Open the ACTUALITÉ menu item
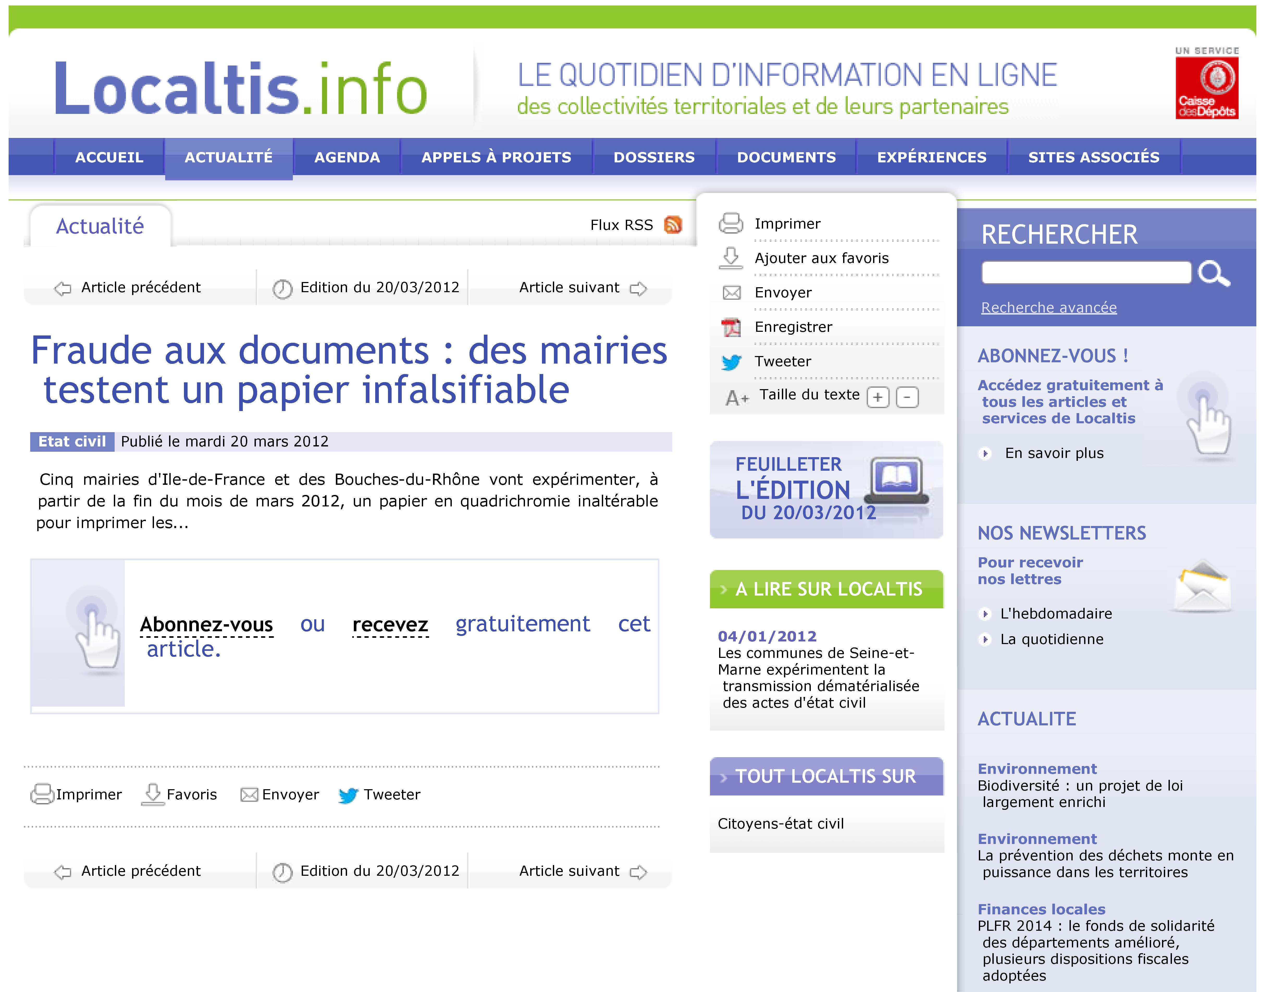Image resolution: width=1279 pixels, height=992 pixels. click(229, 158)
